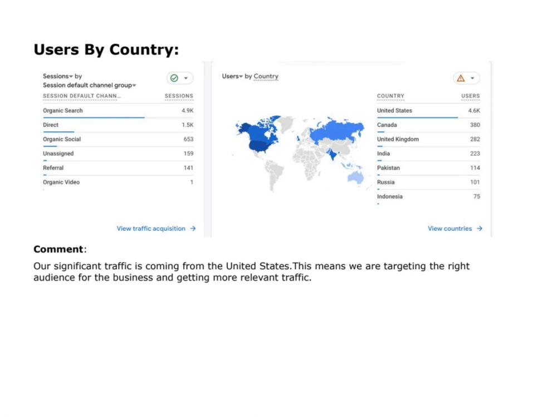Viewport: 557px width, 417px height.
Task: Select Russia in country list
Action: tap(386, 182)
